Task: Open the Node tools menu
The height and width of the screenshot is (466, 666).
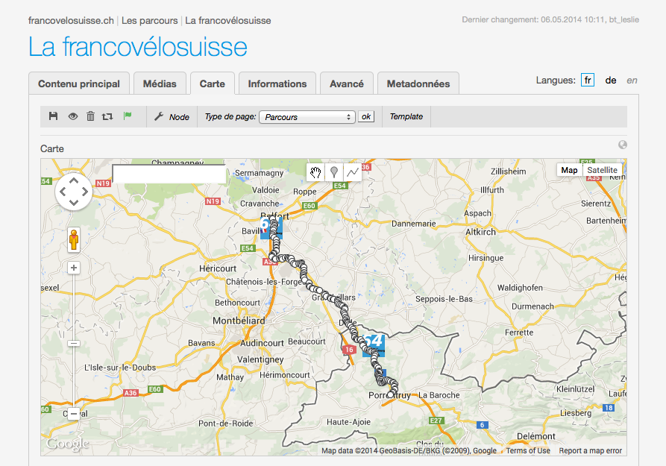Action: point(172,117)
